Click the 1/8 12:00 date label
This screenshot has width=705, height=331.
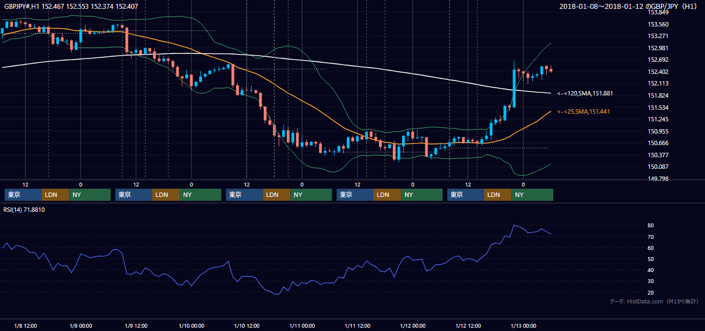pos(25,325)
